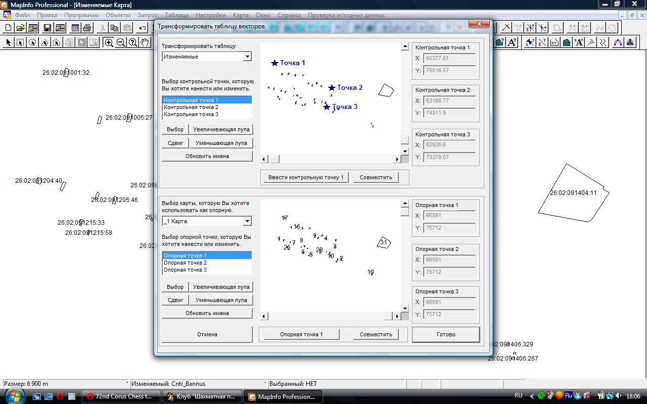647x404 pixels.
Task: Open the Запрос menu
Action: pos(148,15)
